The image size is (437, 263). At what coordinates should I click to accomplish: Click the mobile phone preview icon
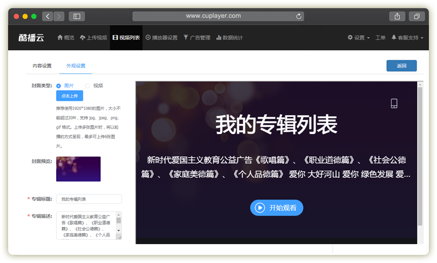click(x=394, y=103)
